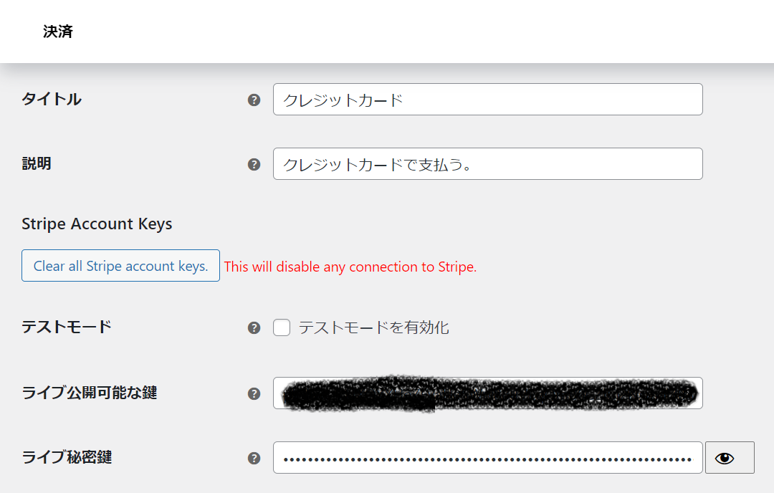The height and width of the screenshot is (493, 774).
Task: Click the 説明 field label
Action: 37,163
